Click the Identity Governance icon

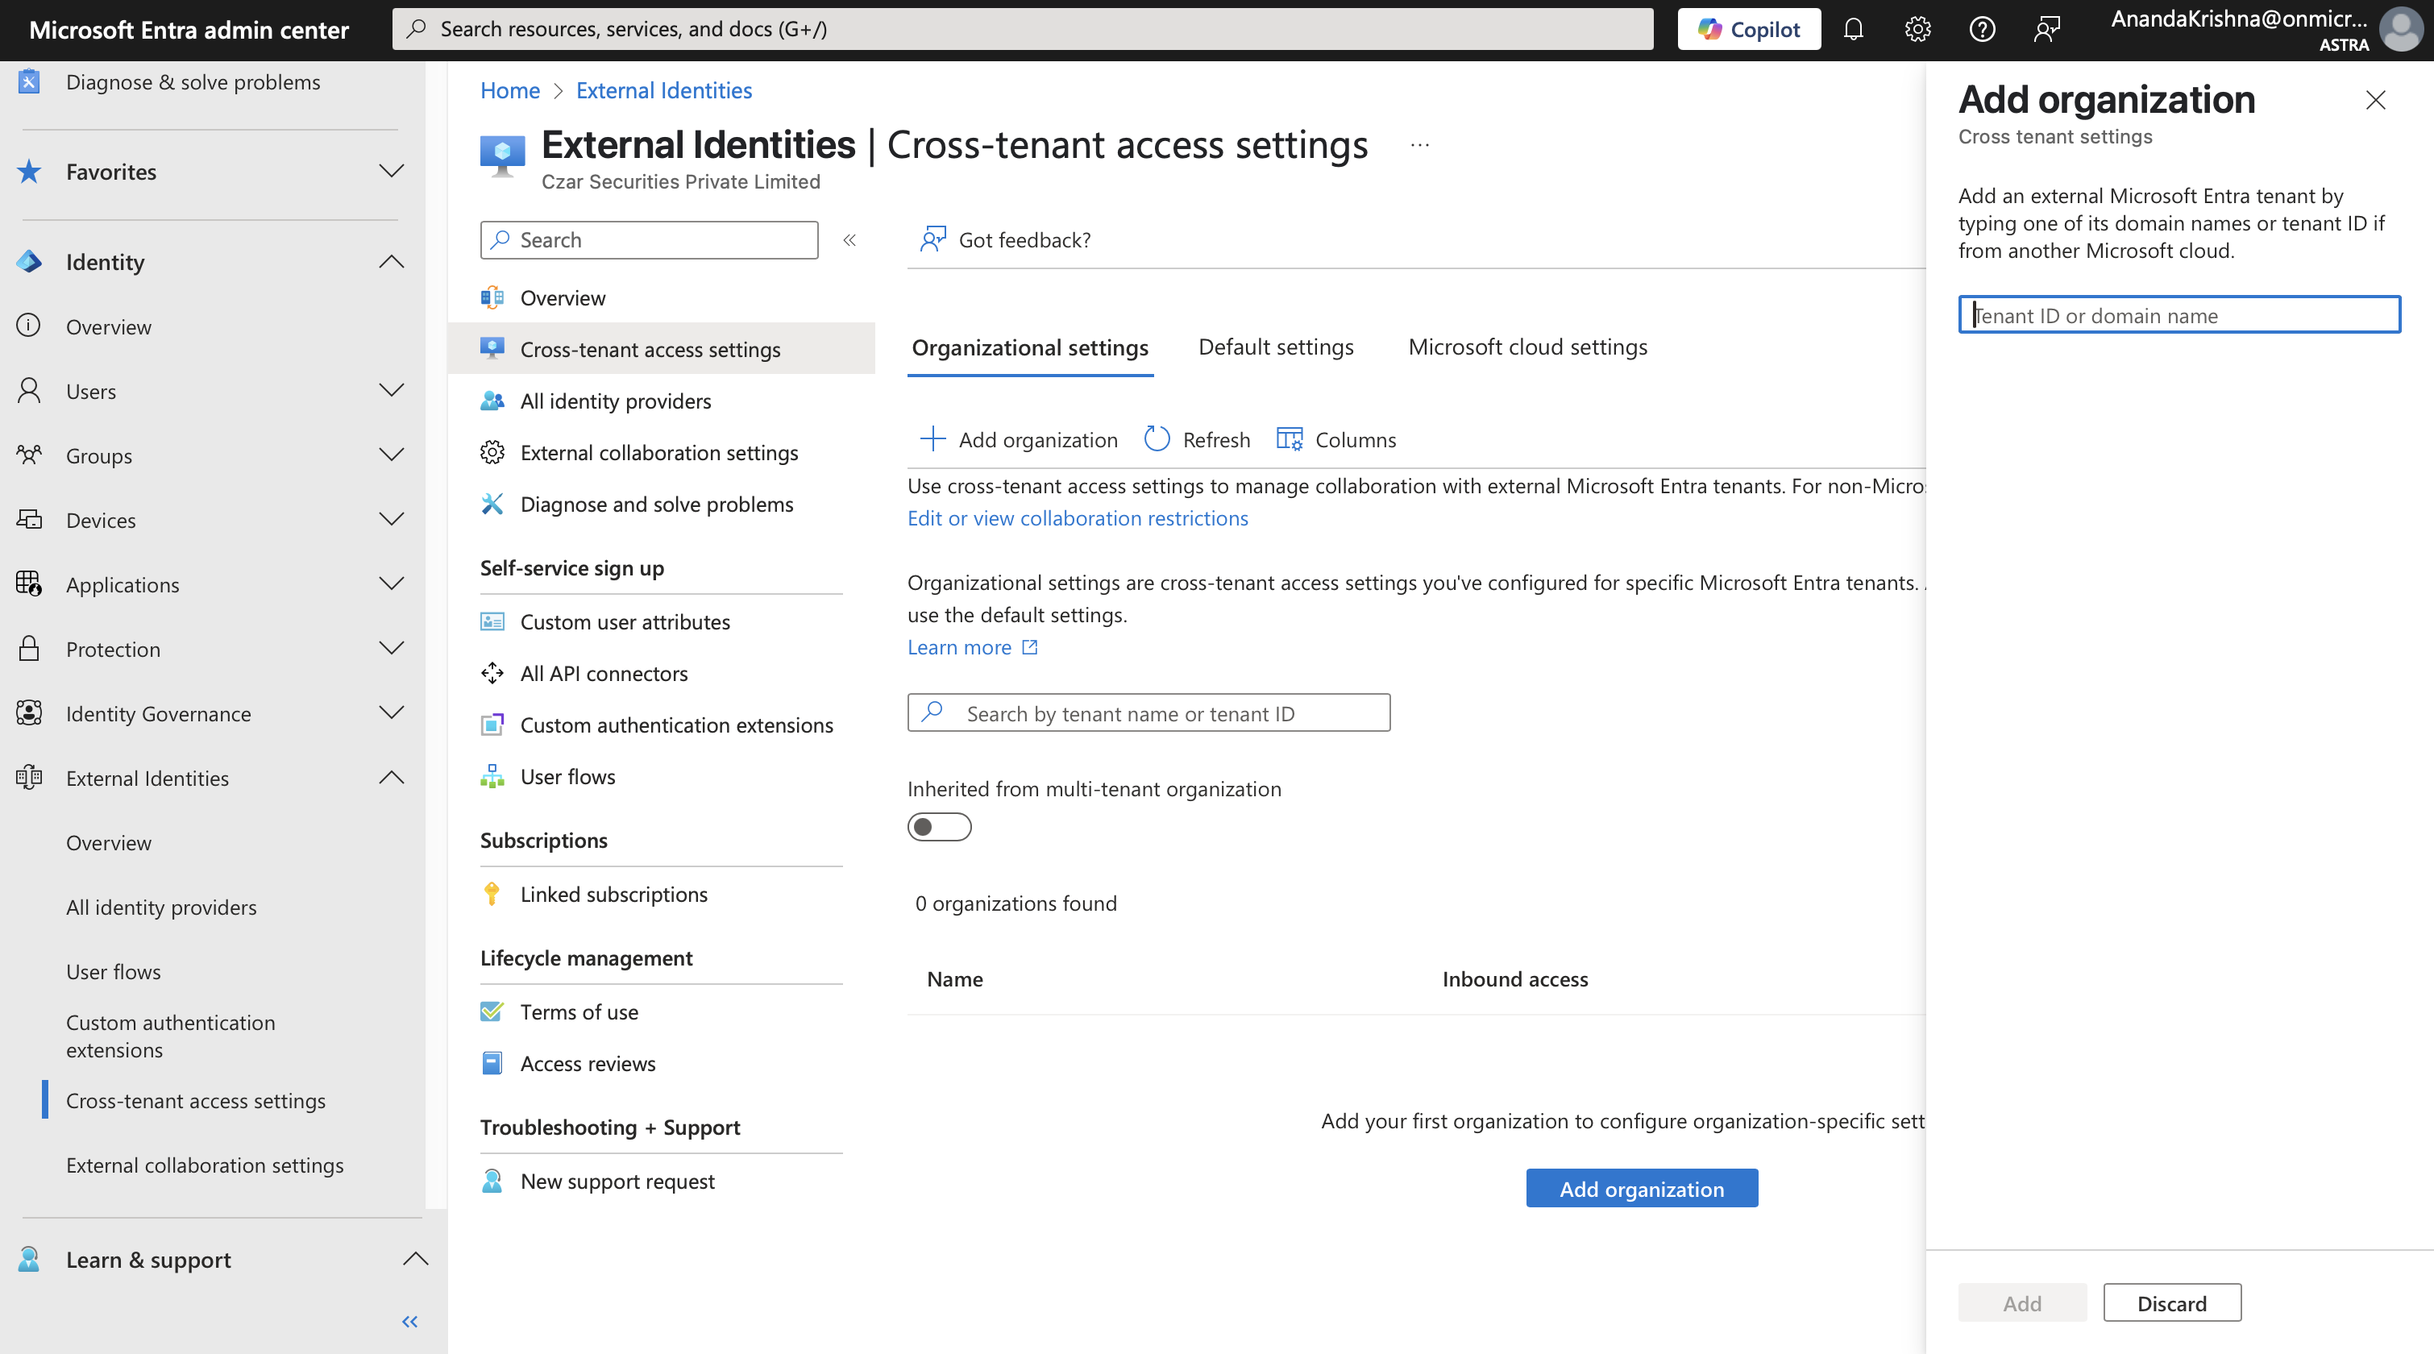pyautogui.click(x=29, y=712)
